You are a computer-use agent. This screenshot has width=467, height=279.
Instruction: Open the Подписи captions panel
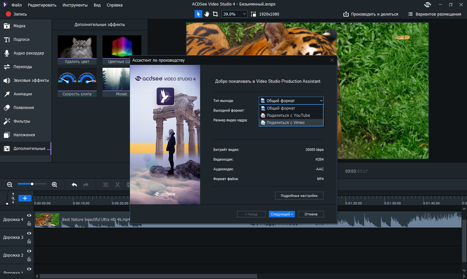pos(26,40)
